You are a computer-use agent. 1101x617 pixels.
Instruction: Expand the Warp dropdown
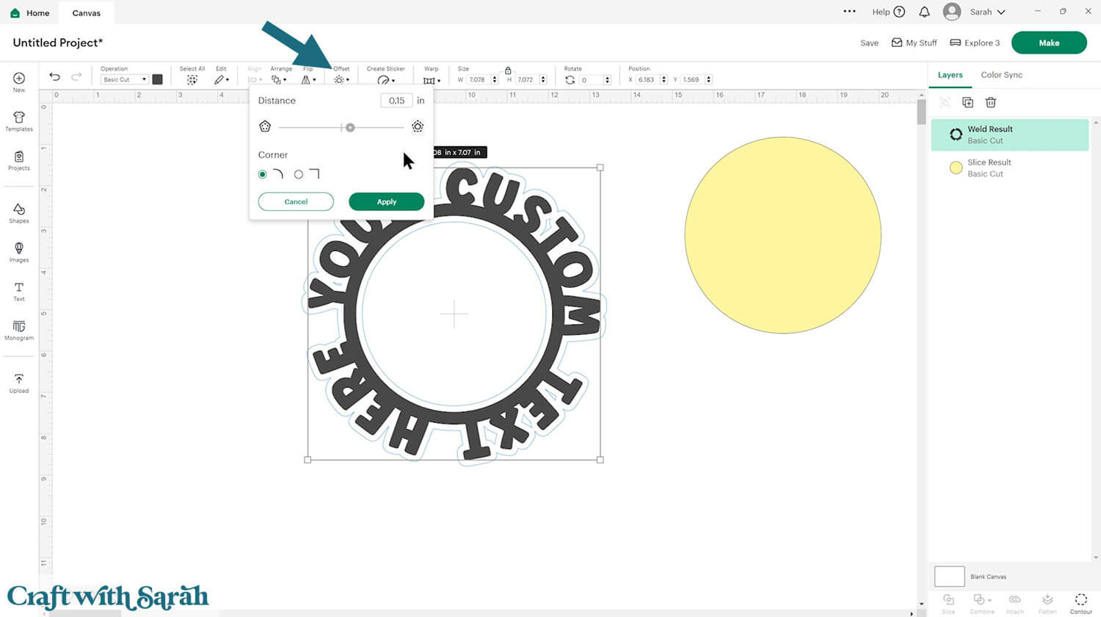click(x=432, y=80)
